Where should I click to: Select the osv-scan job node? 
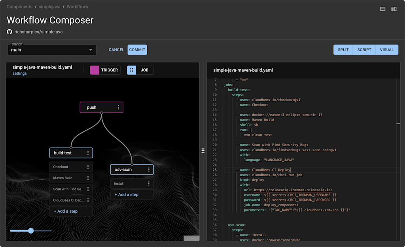click(132, 170)
